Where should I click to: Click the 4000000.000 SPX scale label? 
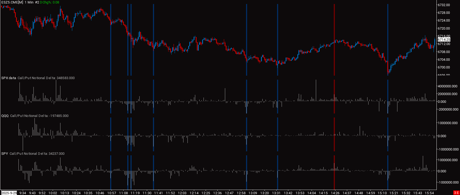pos(447,86)
